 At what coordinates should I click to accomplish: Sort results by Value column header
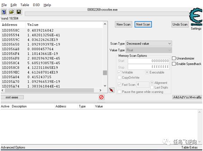pyautogui.click(x=64, y=25)
